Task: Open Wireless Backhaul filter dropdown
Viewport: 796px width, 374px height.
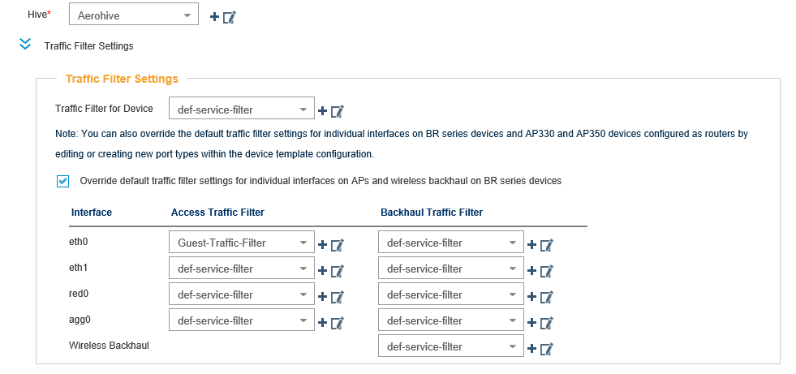Action: 451,346
